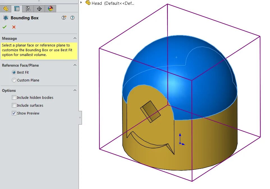Cancel the Bounding Box with red X
The image size is (270, 189).
pyautogui.click(x=14, y=27)
